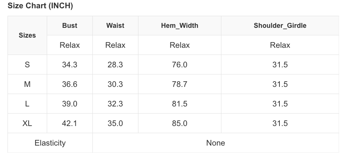Screen dimensions: 350x164
Task: Select bust value 42.1 for XL
Action: point(69,123)
